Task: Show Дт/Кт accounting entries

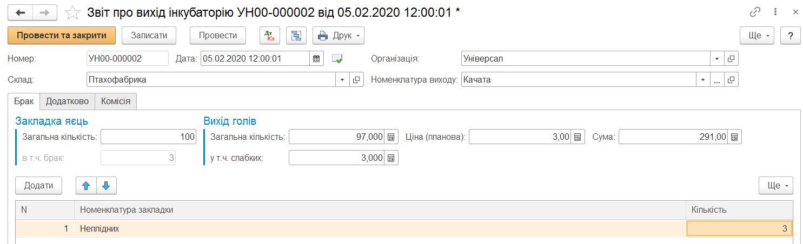Action: pos(269,36)
